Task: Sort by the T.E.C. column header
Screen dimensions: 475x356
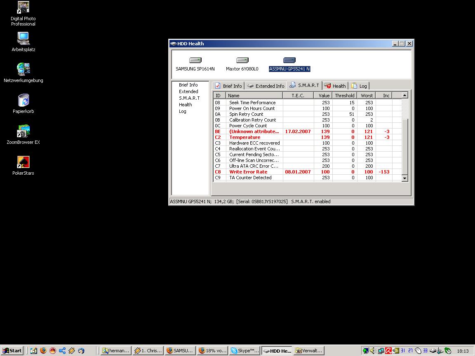Action: (x=298, y=95)
